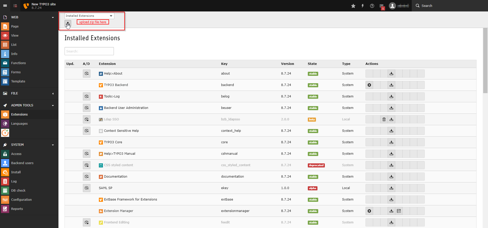Sort by the Version column header
Image resolution: width=488 pixels, height=228 pixels.
point(287,64)
